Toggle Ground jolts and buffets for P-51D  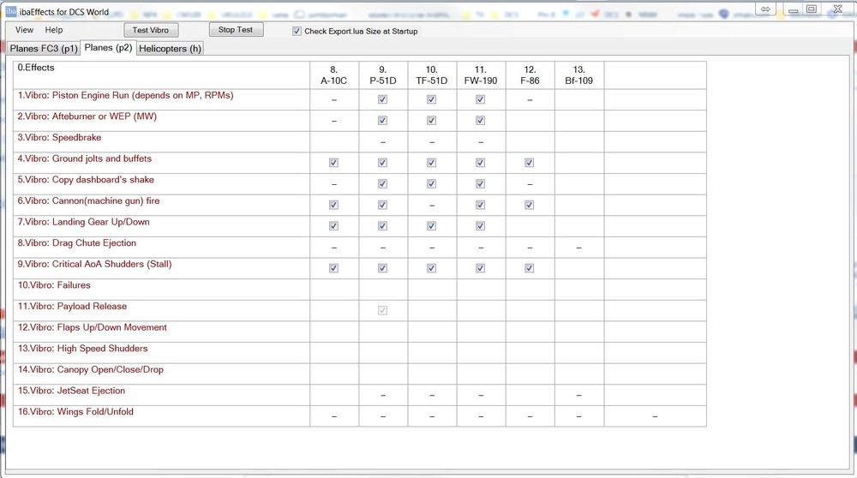(382, 163)
